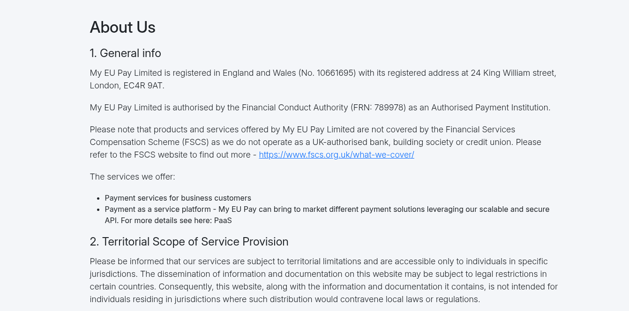Click the "Payment services for business customers" bullet

(178, 198)
